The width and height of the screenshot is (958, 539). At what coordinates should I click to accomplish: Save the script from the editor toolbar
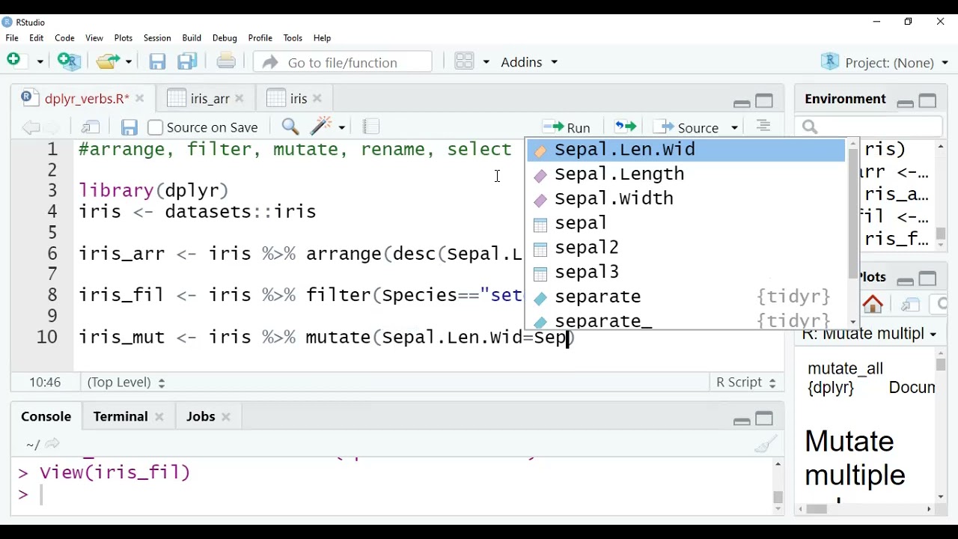129,127
